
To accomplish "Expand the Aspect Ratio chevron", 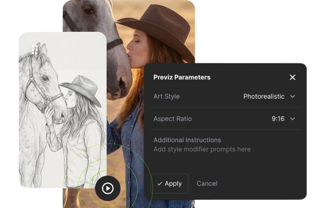I will (x=293, y=119).
